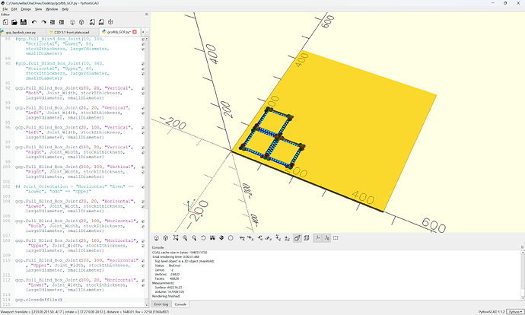This screenshot has width=525, height=315.
Task: Set view to Right using first axis icon
Action: click(x=242, y=238)
